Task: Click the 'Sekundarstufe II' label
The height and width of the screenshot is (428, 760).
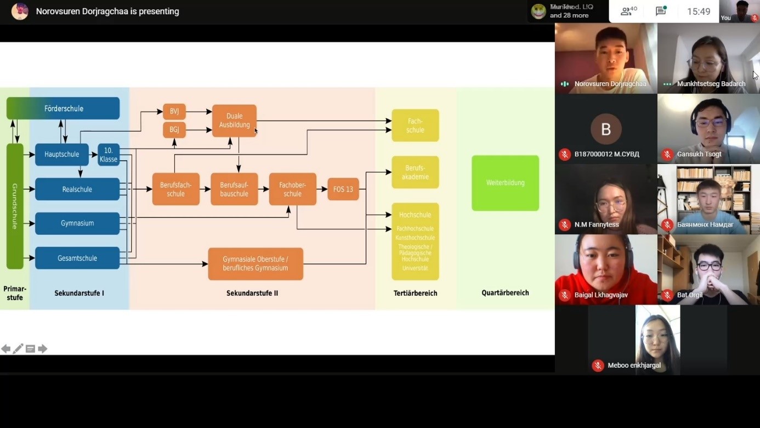Action: (252, 293)
